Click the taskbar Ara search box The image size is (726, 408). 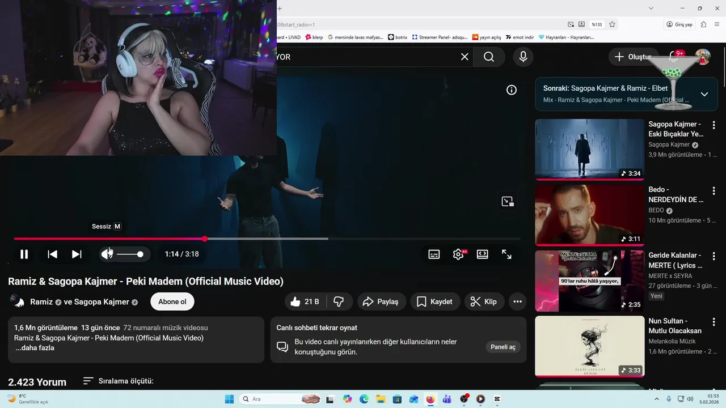pyautogui.click(x=281, y=399)
